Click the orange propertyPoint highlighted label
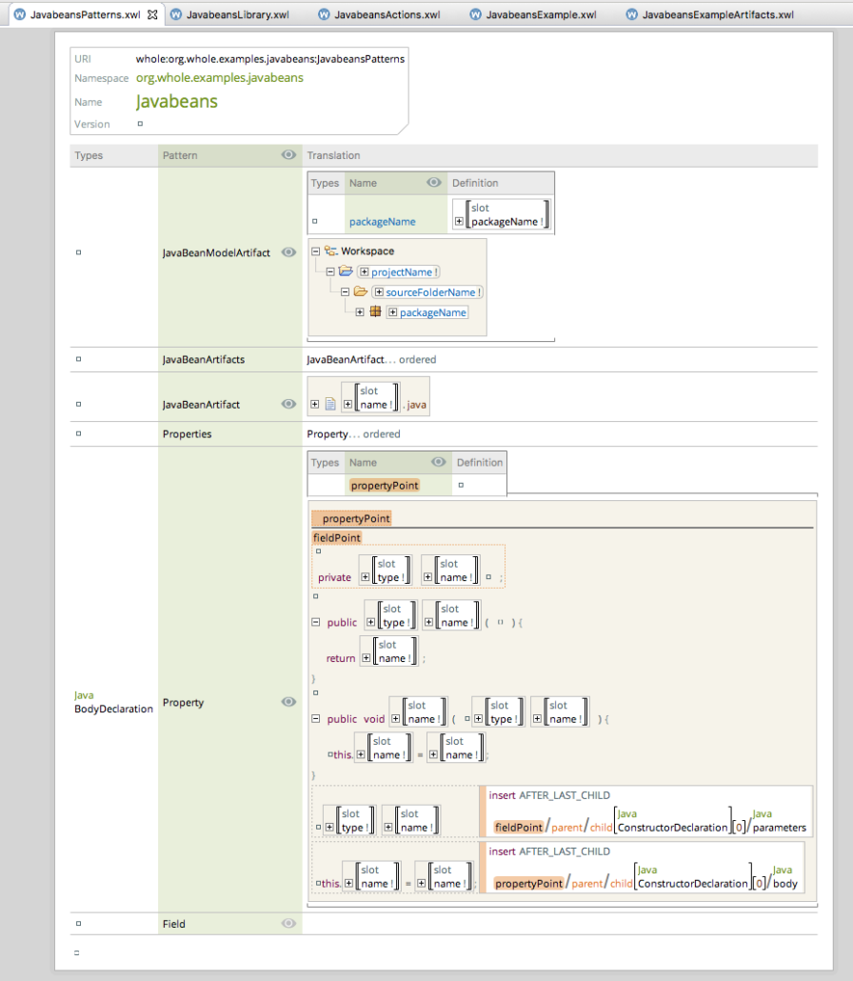Viewport: 853px width, 981px height. coord(356,518)
